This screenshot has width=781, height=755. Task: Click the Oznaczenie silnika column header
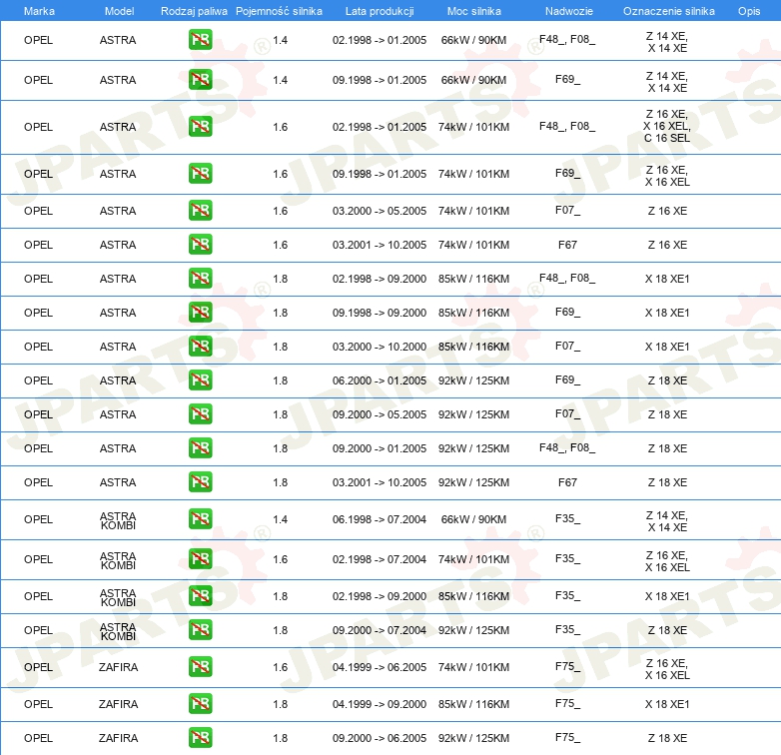point(668,10)
